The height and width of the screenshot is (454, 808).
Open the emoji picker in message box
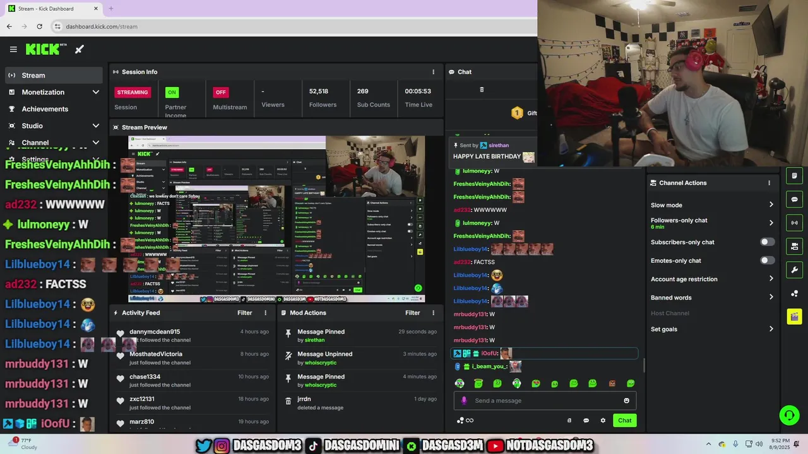626,400
